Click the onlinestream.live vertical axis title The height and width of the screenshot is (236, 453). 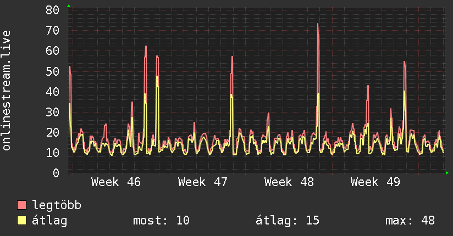click(7, 91)
